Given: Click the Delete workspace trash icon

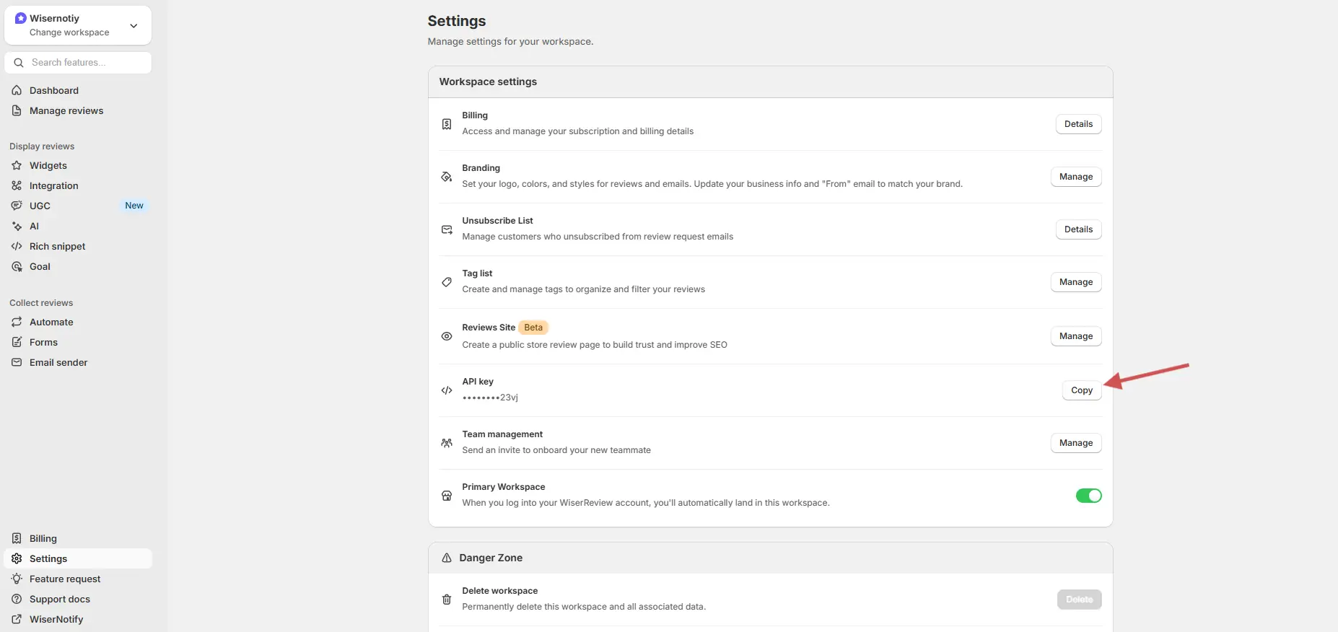Looking at the screenshot, I should click(x=447, y=599).
